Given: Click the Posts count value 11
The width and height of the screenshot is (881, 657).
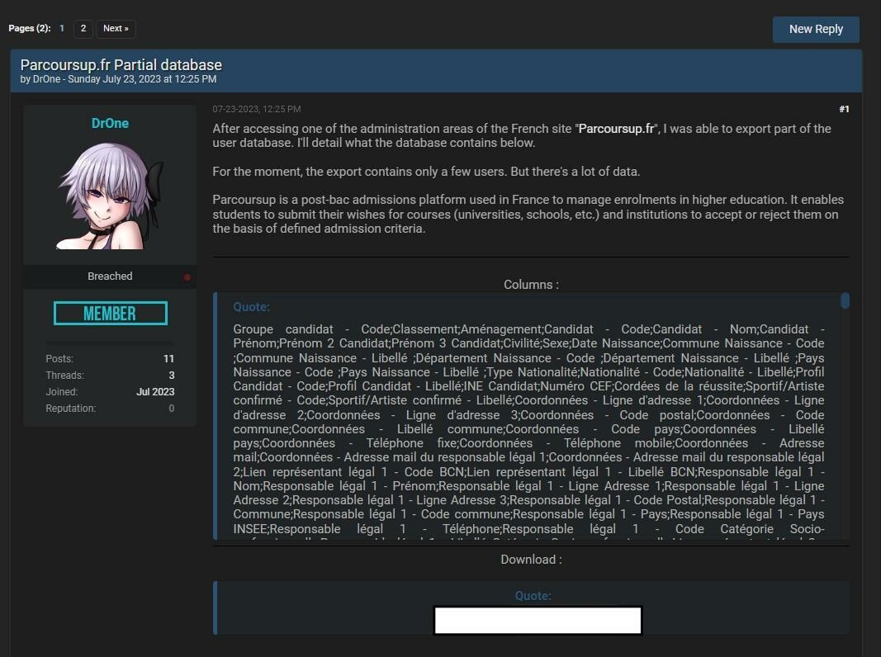Looking at the screenshot, I should tap(168, 358).
